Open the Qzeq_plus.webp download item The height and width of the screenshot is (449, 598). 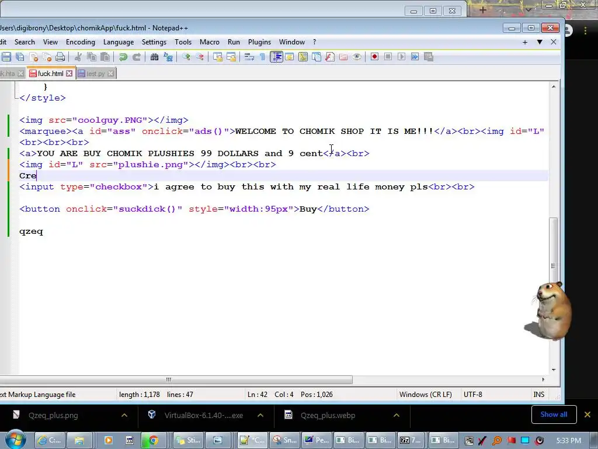328,416
